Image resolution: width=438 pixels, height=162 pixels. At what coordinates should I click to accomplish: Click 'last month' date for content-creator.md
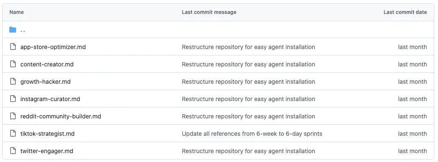coord(412,64)
